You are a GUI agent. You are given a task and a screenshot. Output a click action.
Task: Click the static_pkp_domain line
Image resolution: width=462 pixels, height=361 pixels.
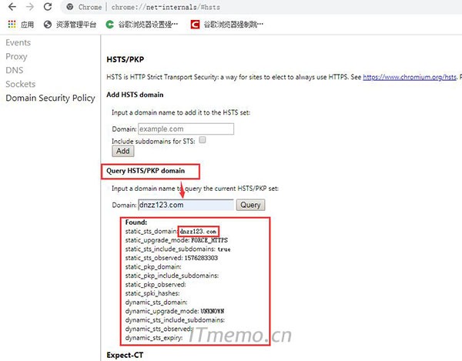pyautogui.click(x=153, y=267)
